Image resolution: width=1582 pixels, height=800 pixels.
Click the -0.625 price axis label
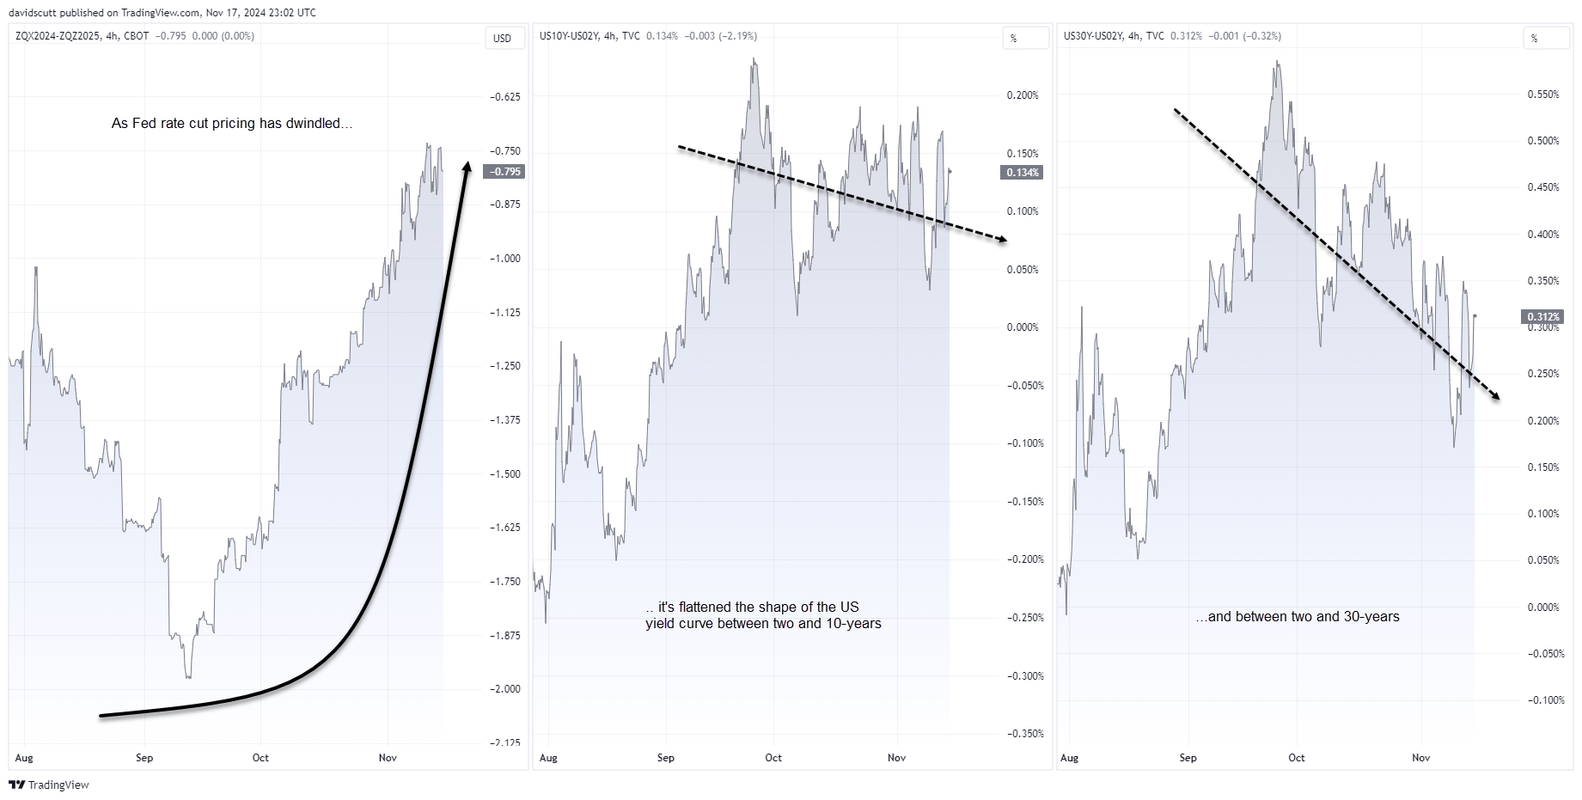click(504, 97)
